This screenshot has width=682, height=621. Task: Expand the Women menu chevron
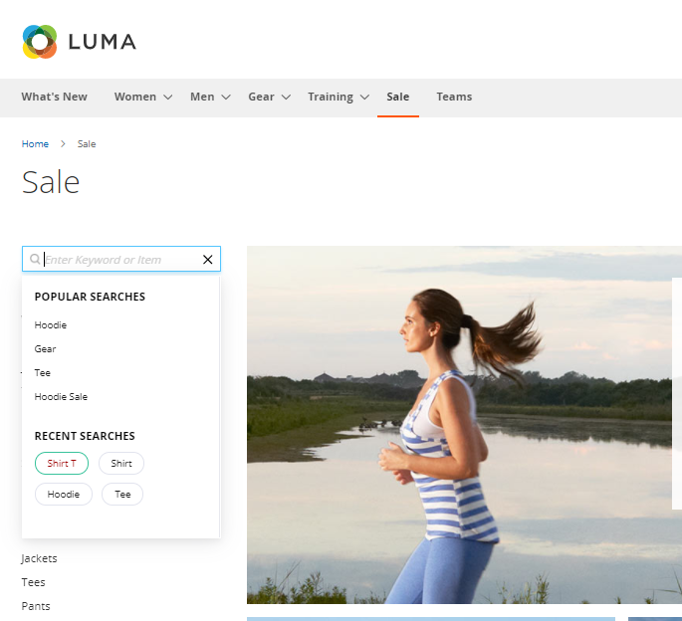tap(168, 97)
